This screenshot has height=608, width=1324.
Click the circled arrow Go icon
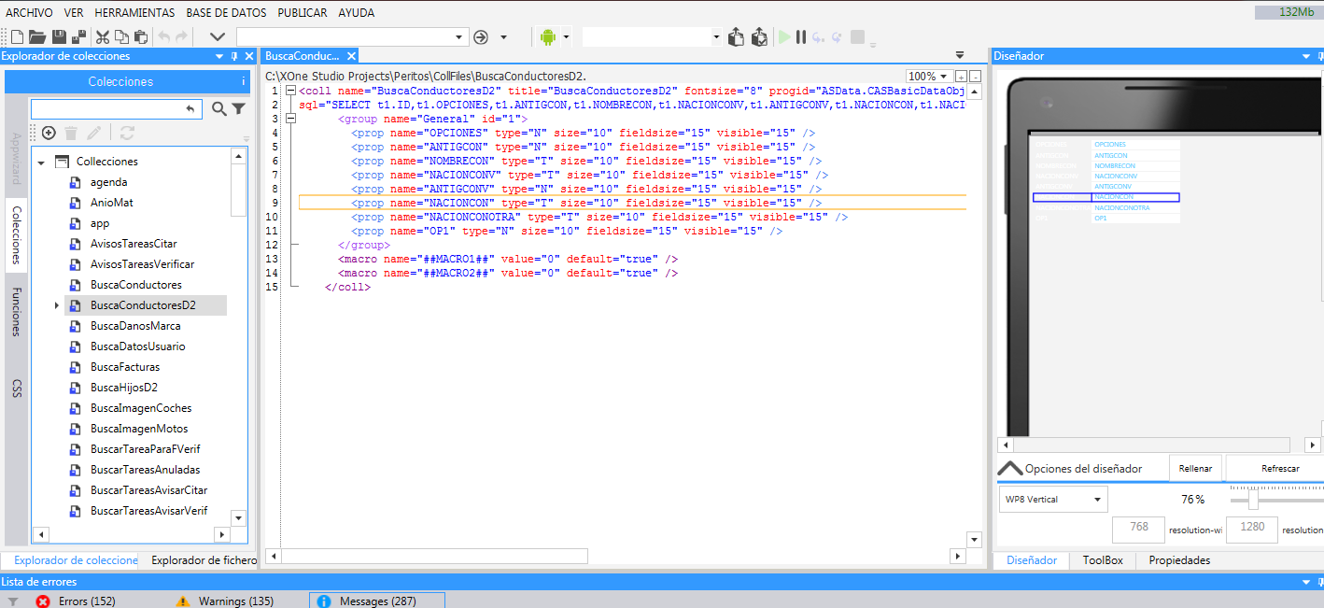(x=481, y=37)
